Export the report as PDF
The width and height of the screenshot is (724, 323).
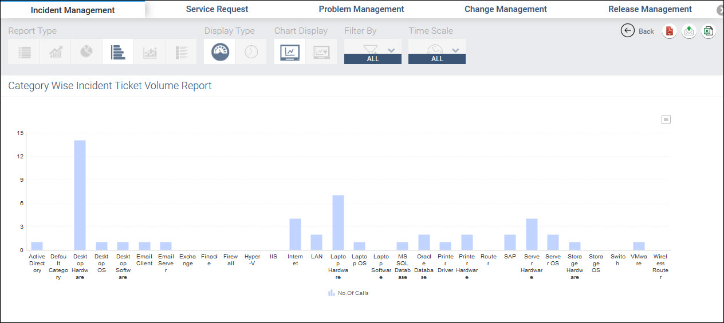click(670, 31)
